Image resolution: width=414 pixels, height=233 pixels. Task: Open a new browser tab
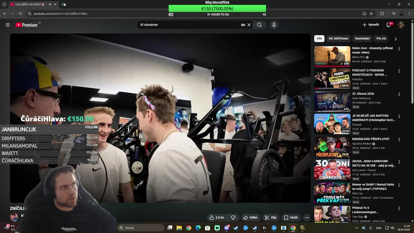click(63, 4)
